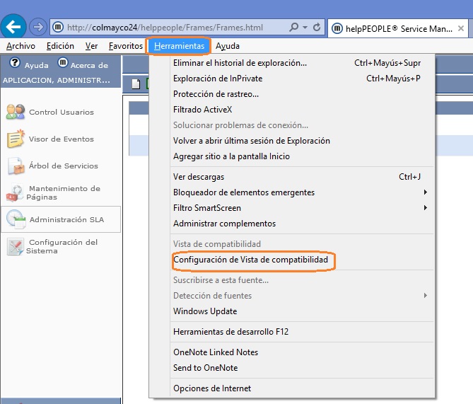Choose Protección de rastreo

[292, 94]
